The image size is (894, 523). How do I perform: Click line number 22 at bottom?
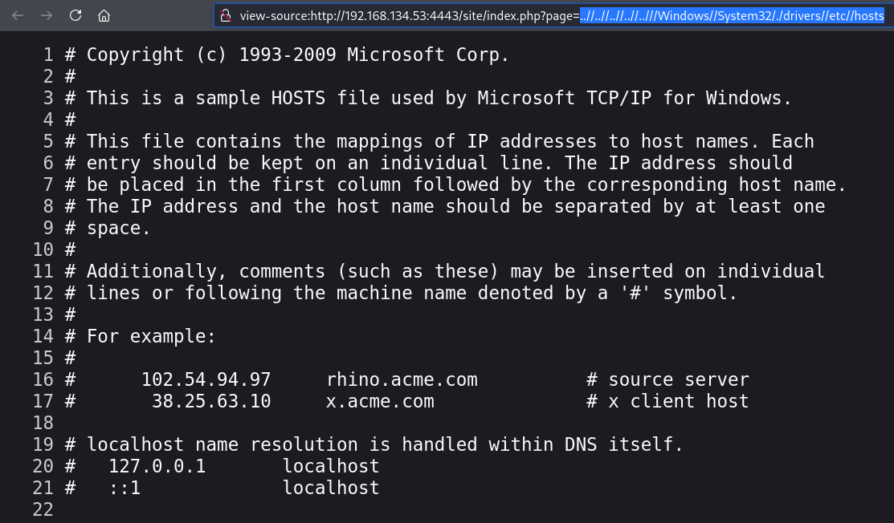coord(43,509)
